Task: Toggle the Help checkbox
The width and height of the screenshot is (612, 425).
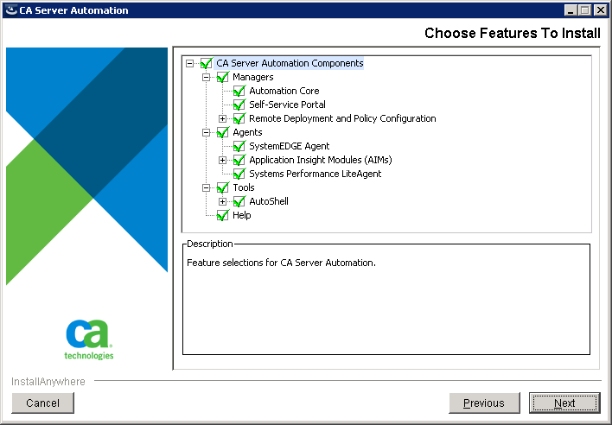Action: point(222,215)
